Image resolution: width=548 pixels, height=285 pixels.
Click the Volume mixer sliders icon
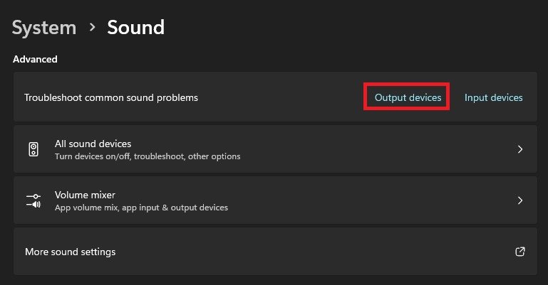(33, 200)
